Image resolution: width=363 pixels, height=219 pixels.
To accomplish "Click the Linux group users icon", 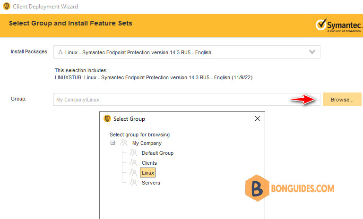I will (x=133, y=173).
